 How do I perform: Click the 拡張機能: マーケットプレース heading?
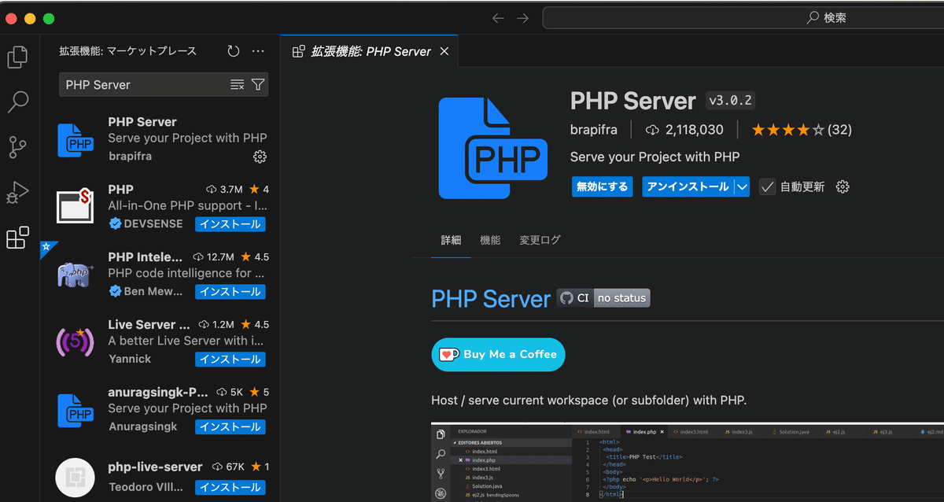click(127, 51)
